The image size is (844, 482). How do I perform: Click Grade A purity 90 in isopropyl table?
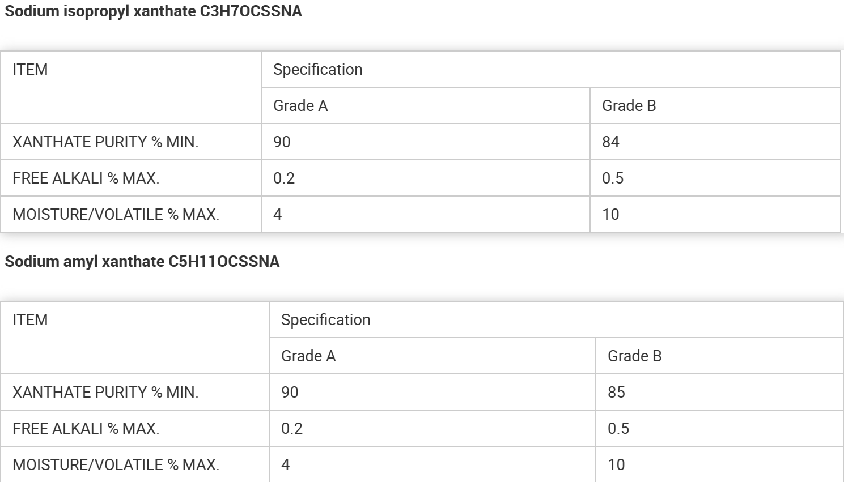(282, 142)
